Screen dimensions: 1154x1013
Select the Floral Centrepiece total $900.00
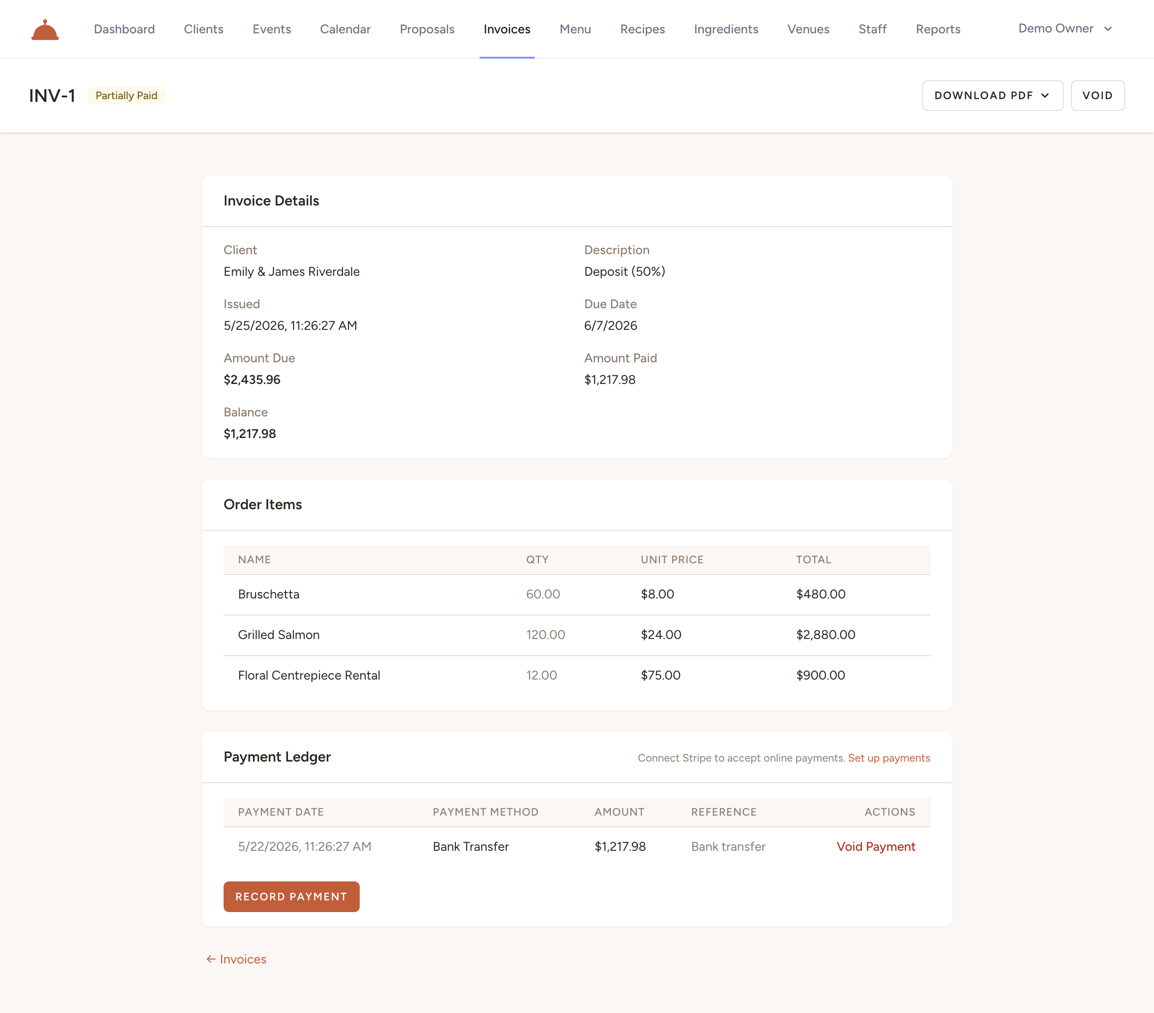820,675
